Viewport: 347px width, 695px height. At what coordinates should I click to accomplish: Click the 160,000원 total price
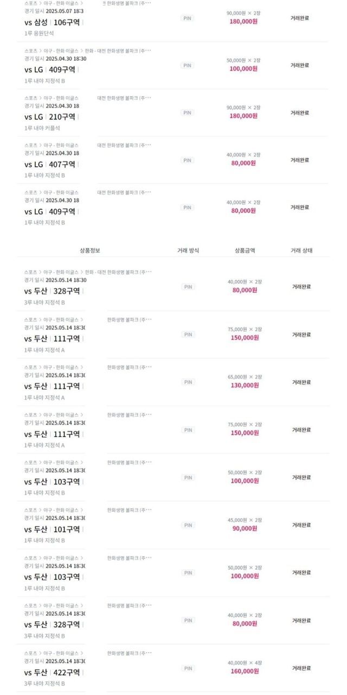(x=244, y=671)
